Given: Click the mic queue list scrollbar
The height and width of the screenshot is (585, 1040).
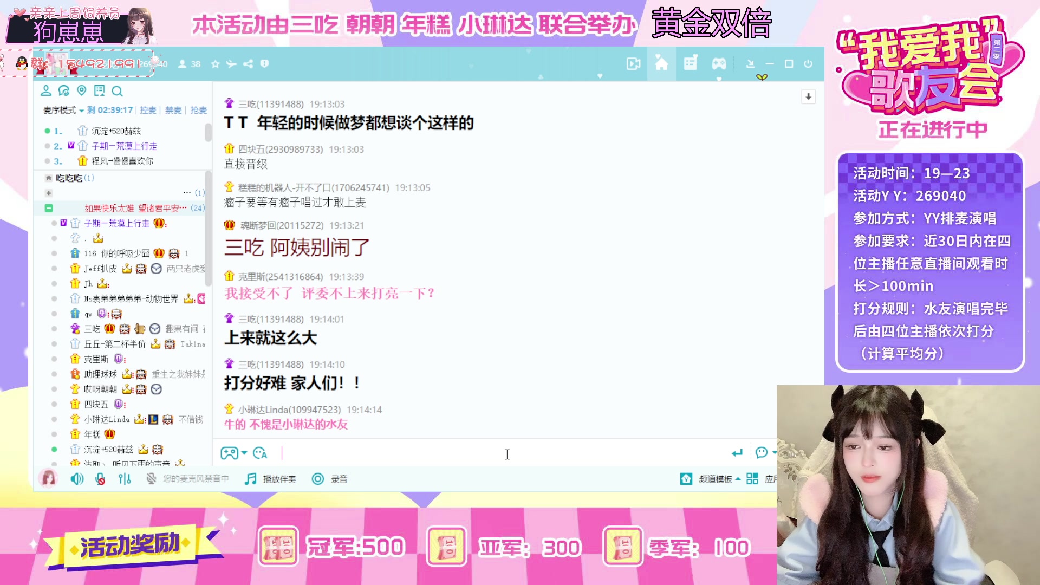Looking at the screenshot, I should (208, 132).
